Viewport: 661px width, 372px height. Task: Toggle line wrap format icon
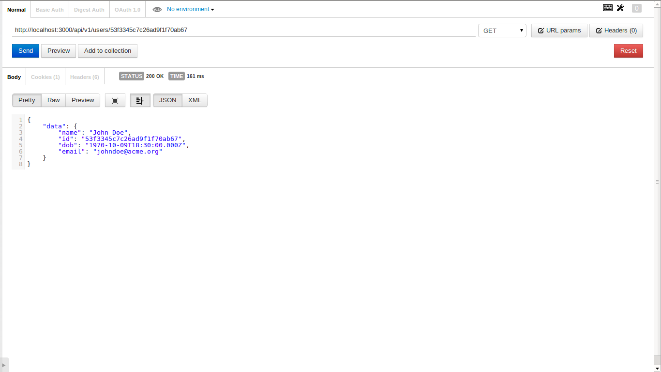(140, 100)
